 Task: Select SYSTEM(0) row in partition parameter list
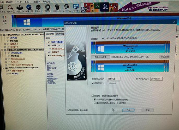click(57, 42)
